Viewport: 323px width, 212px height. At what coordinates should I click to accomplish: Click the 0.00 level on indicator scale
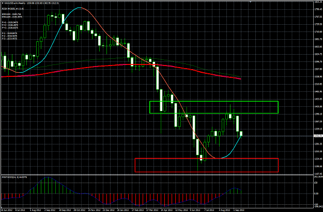tap(317, 193)
